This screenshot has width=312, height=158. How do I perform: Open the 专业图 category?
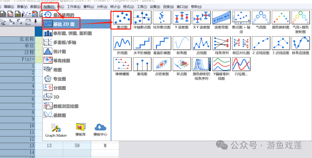77,79
